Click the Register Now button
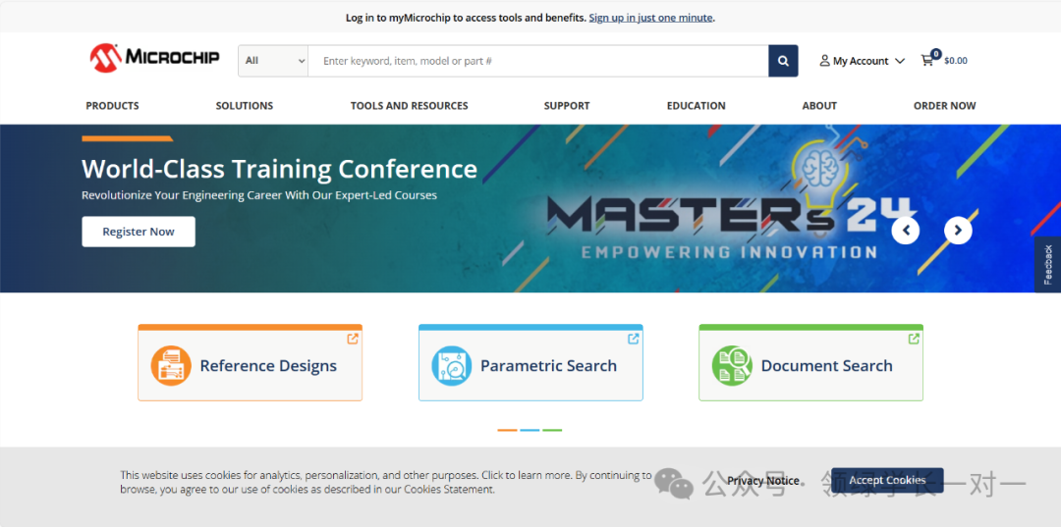 coord(139,232)
